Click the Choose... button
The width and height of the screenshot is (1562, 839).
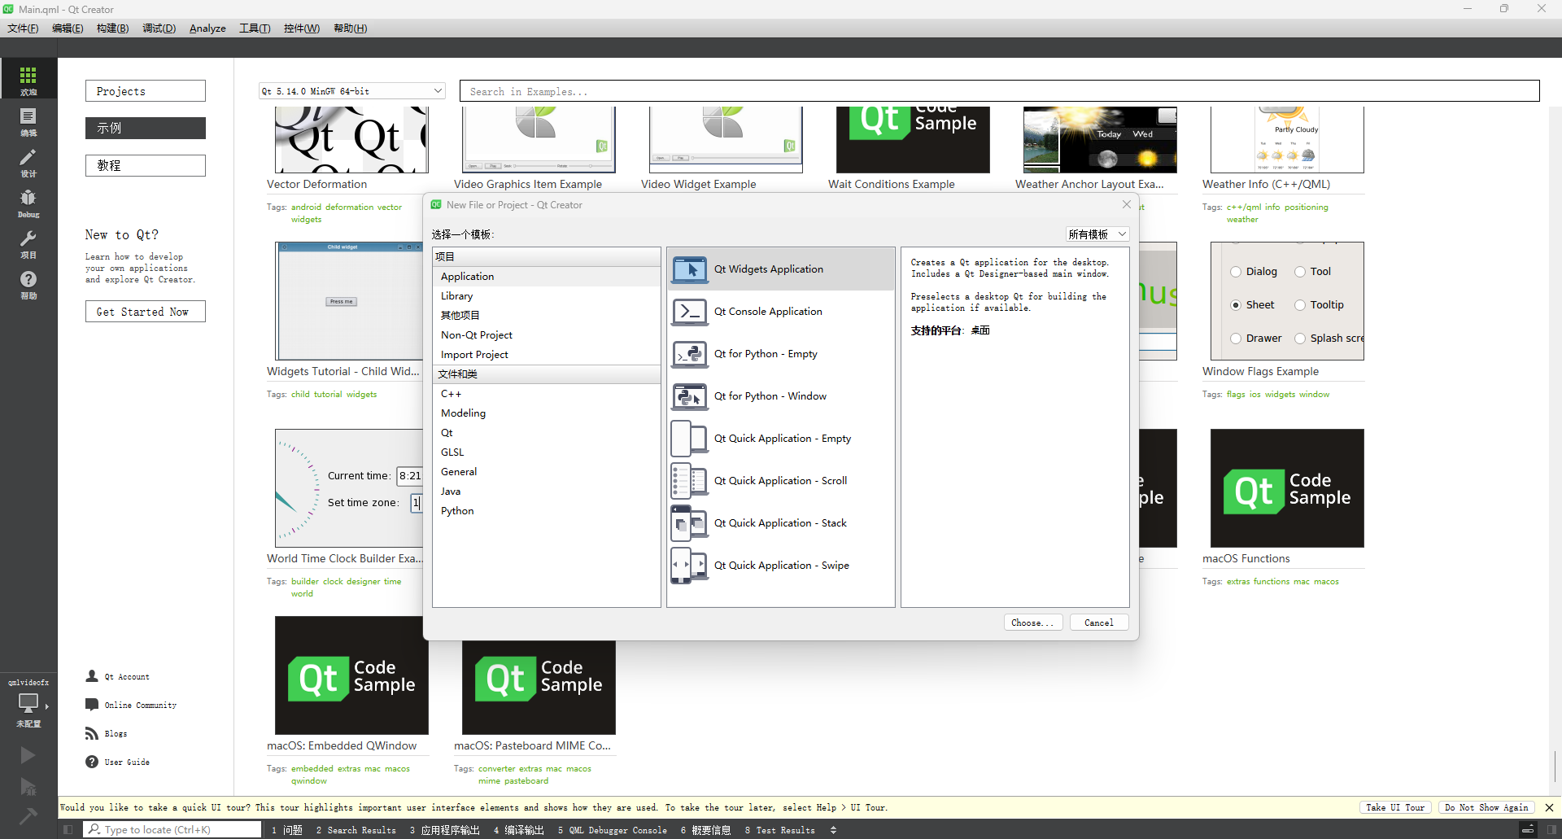(x=1032, y=623)
